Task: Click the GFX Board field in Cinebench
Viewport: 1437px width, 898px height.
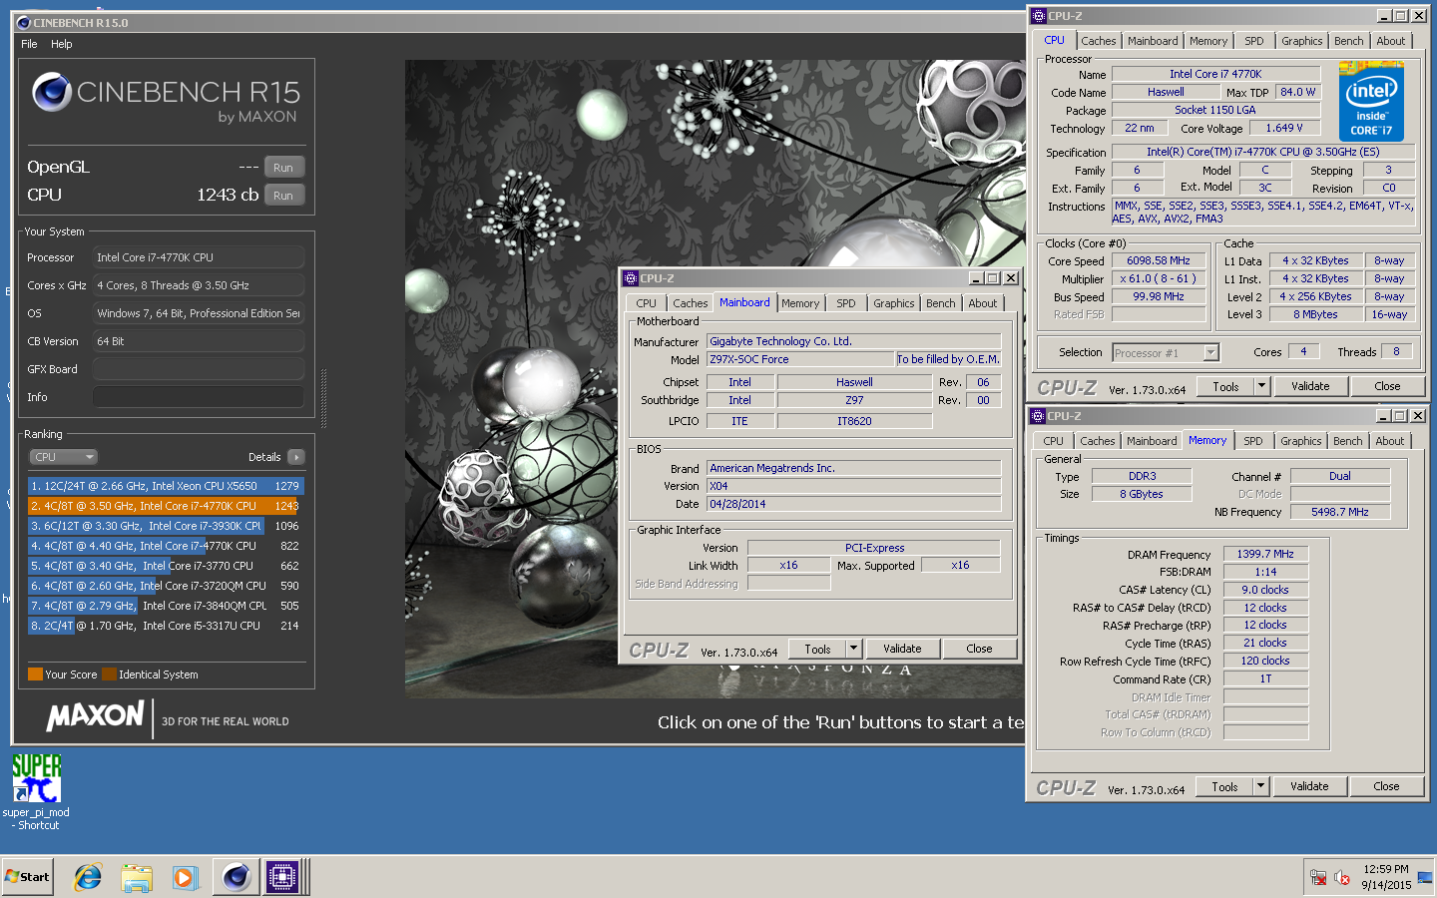Action: (199, 369)
